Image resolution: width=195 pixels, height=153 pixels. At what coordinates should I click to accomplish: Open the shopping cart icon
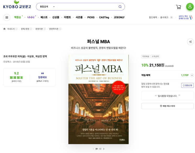178,7
